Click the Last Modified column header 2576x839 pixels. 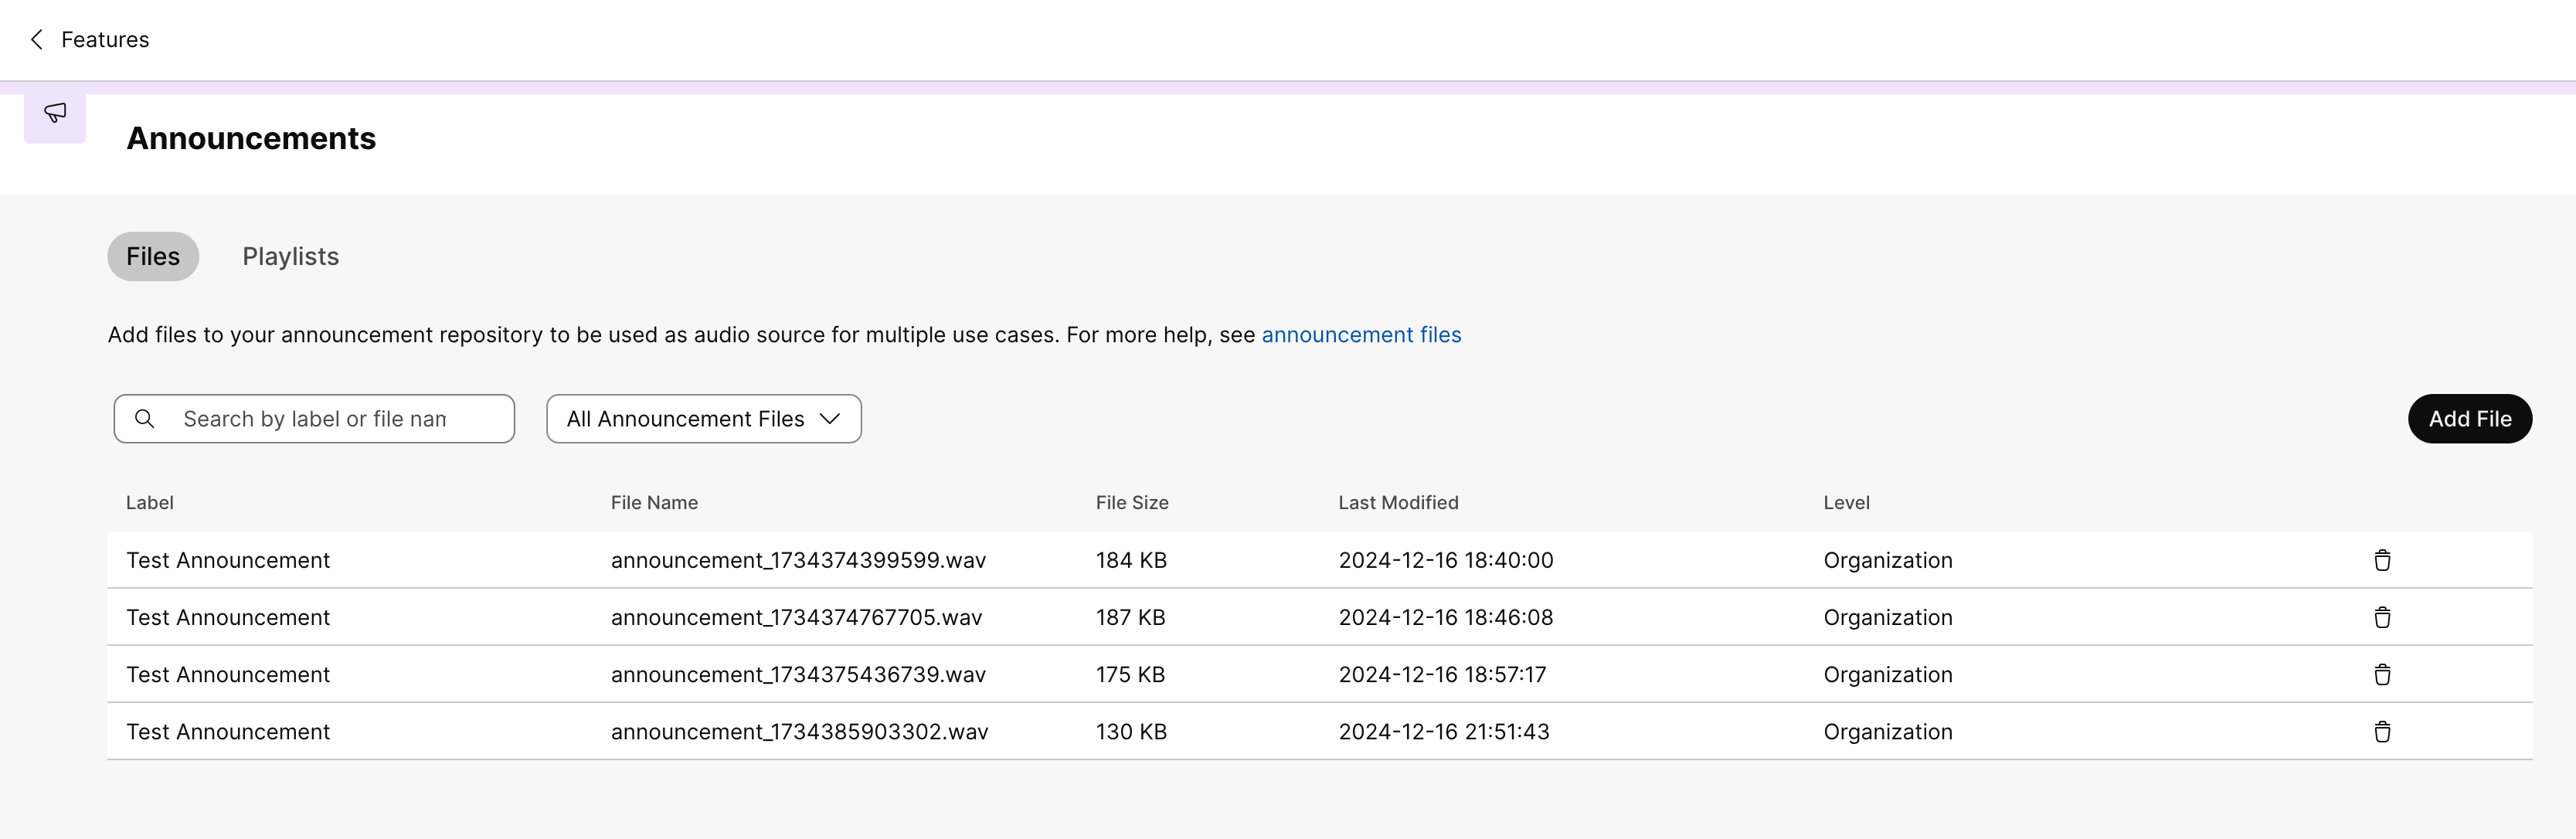coord(1397,503)
